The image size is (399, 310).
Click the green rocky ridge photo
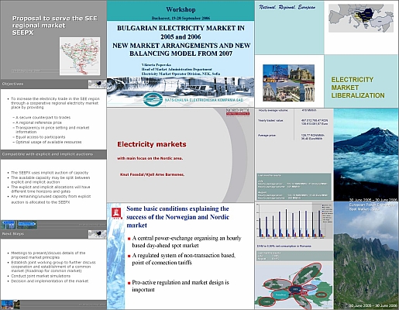(x=366, y=255)
